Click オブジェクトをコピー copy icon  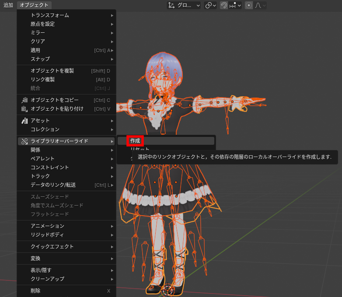24,100
